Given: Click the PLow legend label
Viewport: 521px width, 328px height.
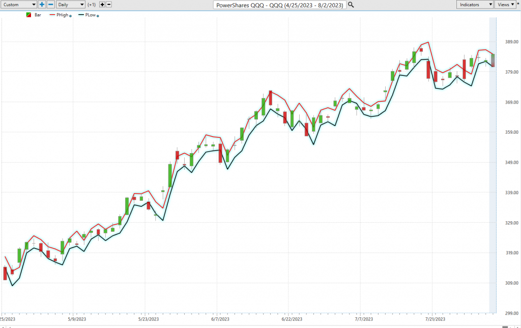Looking at the screenshot, I should pos(91,15).
